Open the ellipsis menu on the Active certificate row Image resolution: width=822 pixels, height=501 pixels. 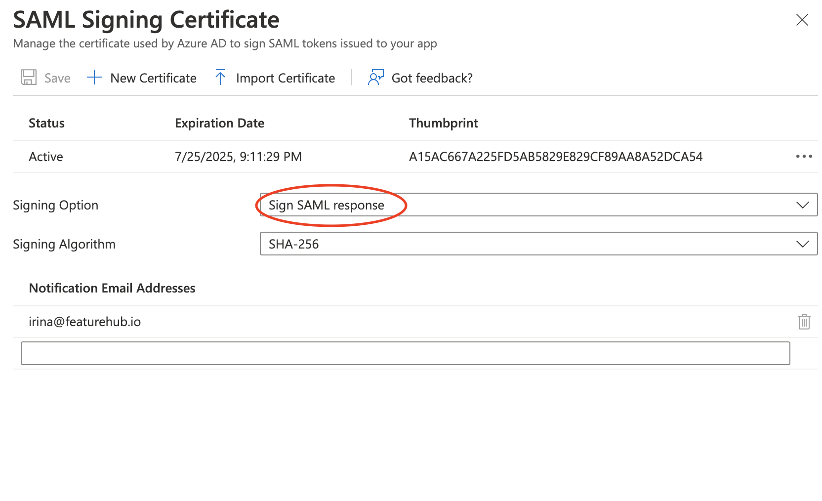(x=804, y=157)
